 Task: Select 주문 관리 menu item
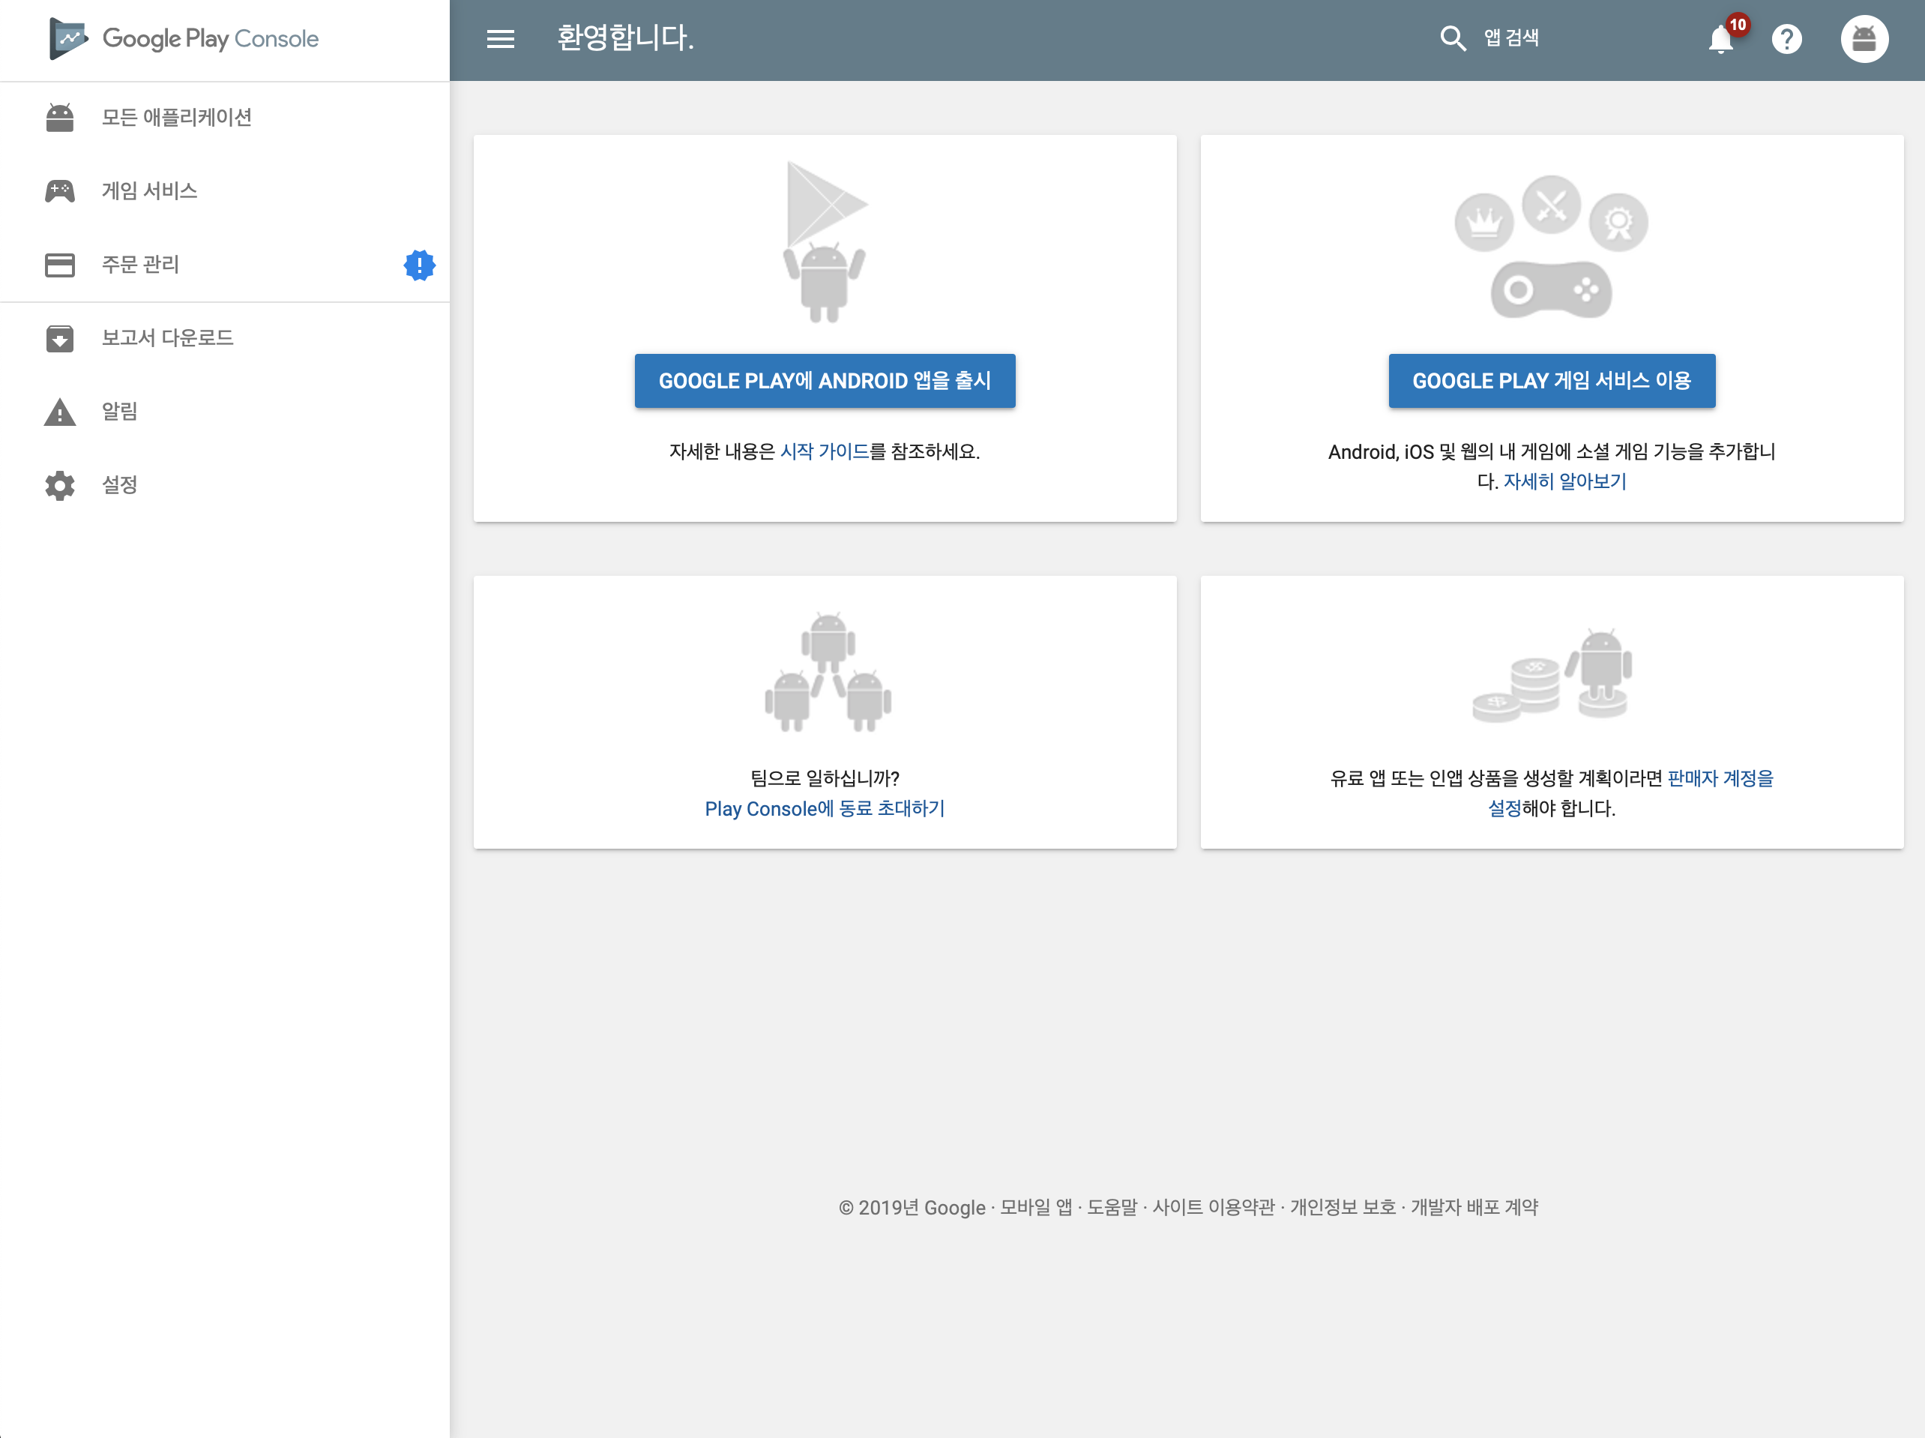pyautogui.click(x=140, y=265)
